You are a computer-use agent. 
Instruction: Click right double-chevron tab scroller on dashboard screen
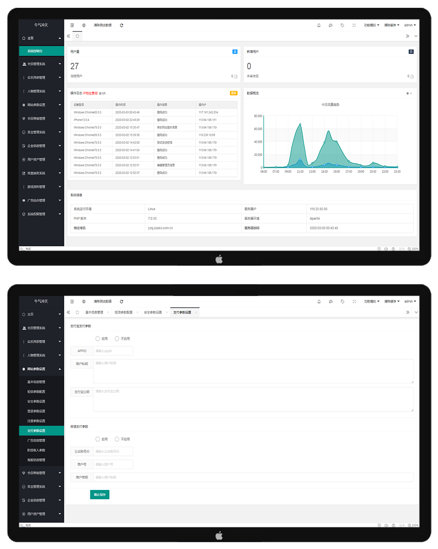click(408, 36)
